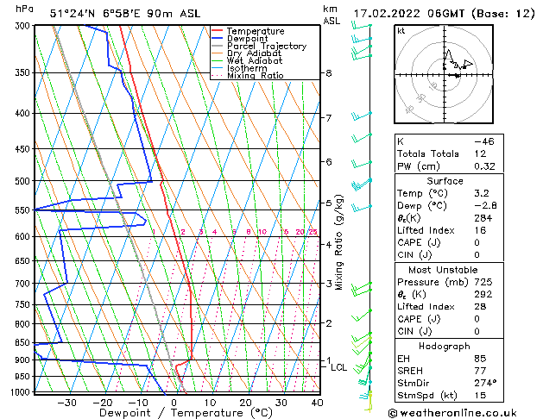Click the blue Dewpoint legend line swatch
Screen dimensions: 543x419
(218, 39)
